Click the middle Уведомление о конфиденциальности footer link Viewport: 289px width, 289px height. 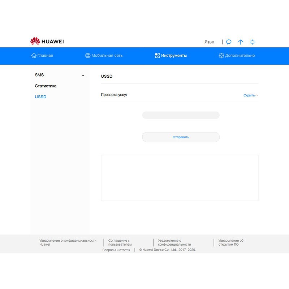point(174,242)
